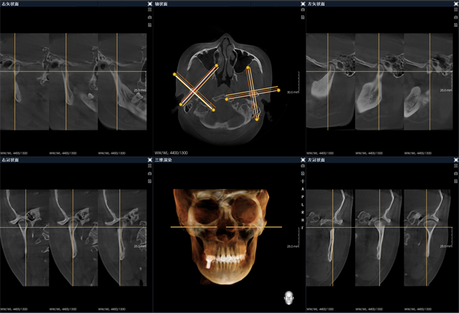Maximize the 3D rendering (三维渲染) panel
Viewport: 459px width, 313px height.
tap(303, 160)
